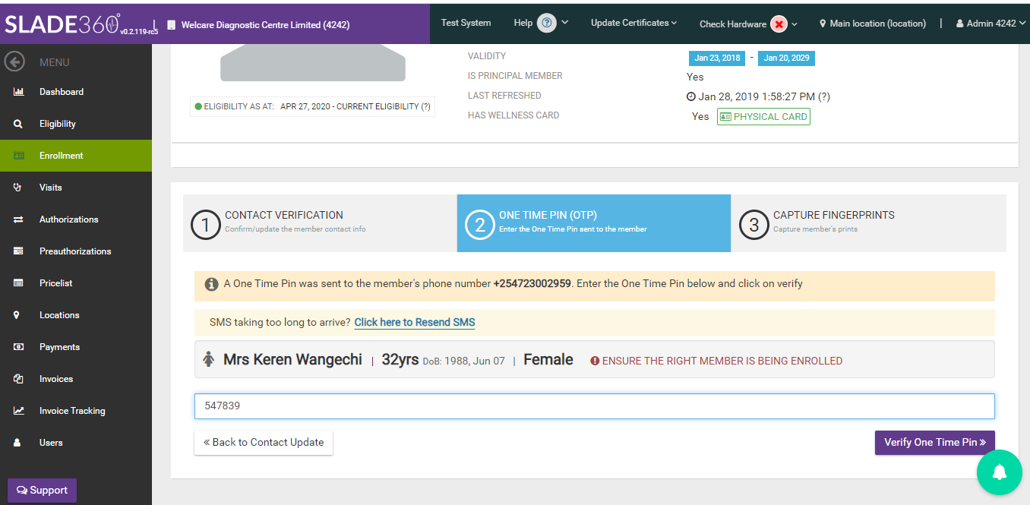
Task: Click here to Resend SMS link
Action: pos(415,323)
